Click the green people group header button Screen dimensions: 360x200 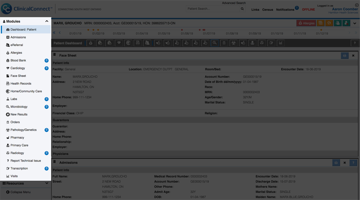(x=337, y=23)
